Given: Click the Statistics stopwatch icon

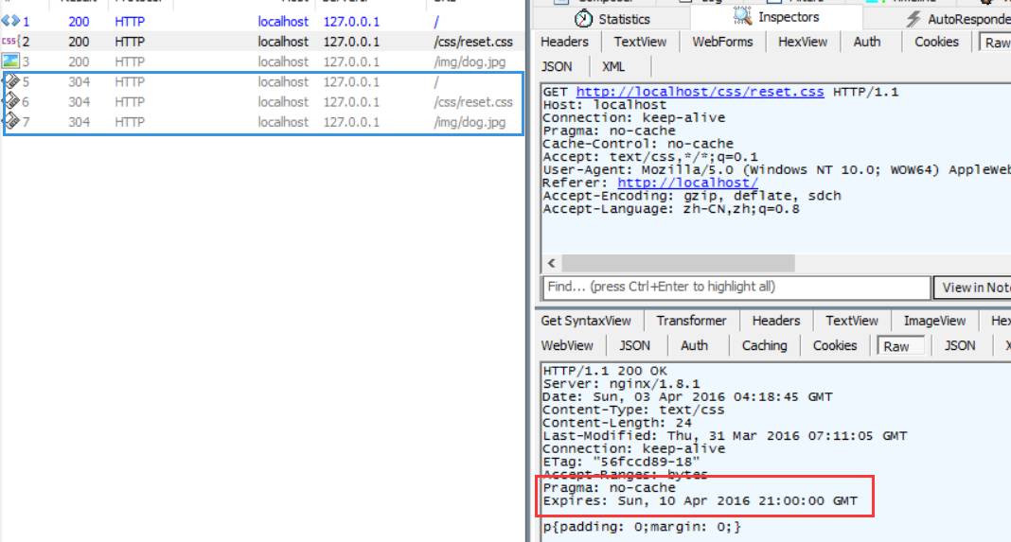Looking at the screenshot, I should [x=583, y=19].
